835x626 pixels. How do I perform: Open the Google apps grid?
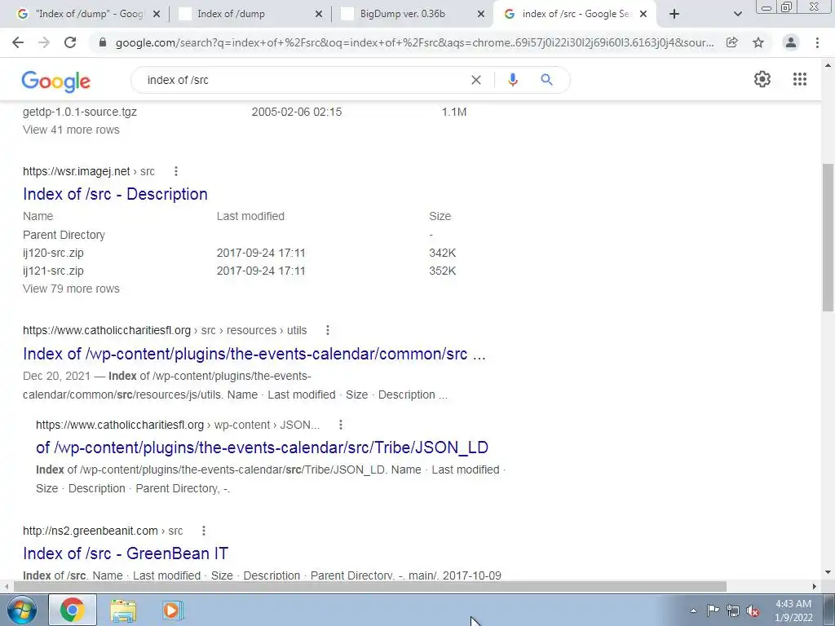(x=800, y=79)
